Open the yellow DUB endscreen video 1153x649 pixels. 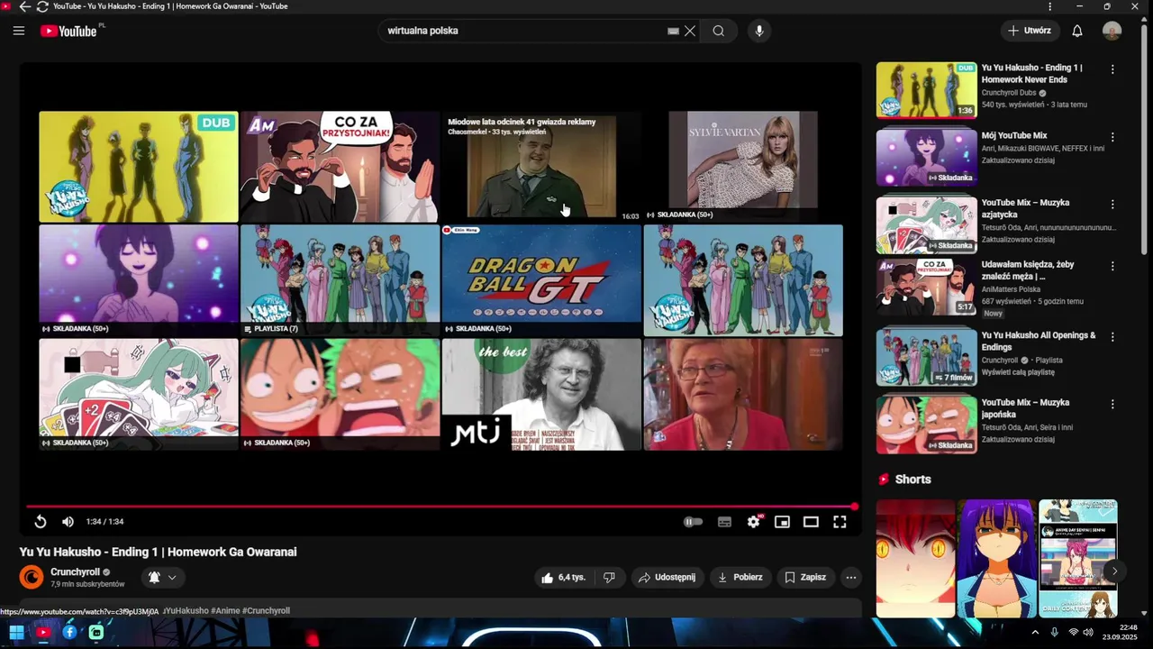click(x=139, y=166)
